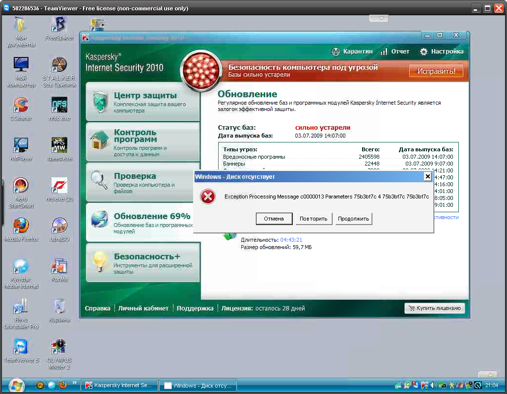
Task: Open Kyivstar Mobile Internet icon
Action: pos(21,273)
